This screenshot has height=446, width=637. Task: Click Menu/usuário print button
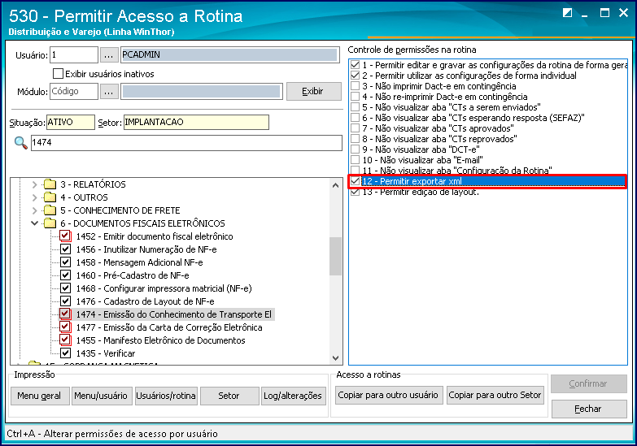tap(101, 396)
